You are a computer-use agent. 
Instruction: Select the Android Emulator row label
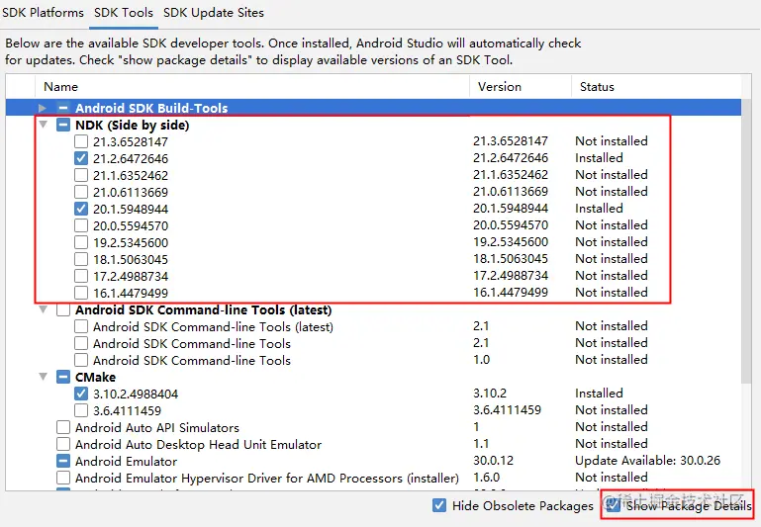[x=127, y=461]
